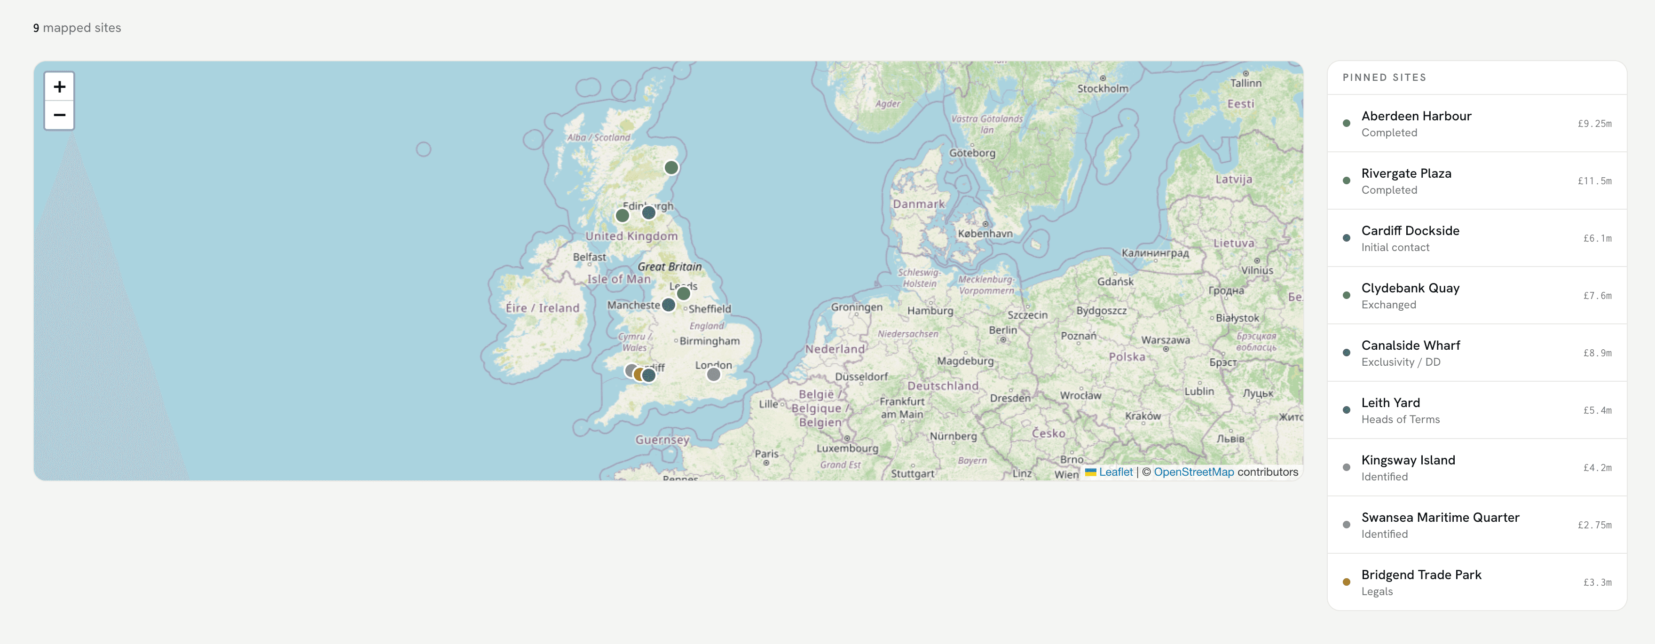
Task: Open the Leaflet attribution link
Action: click(x=1109, y=472)
